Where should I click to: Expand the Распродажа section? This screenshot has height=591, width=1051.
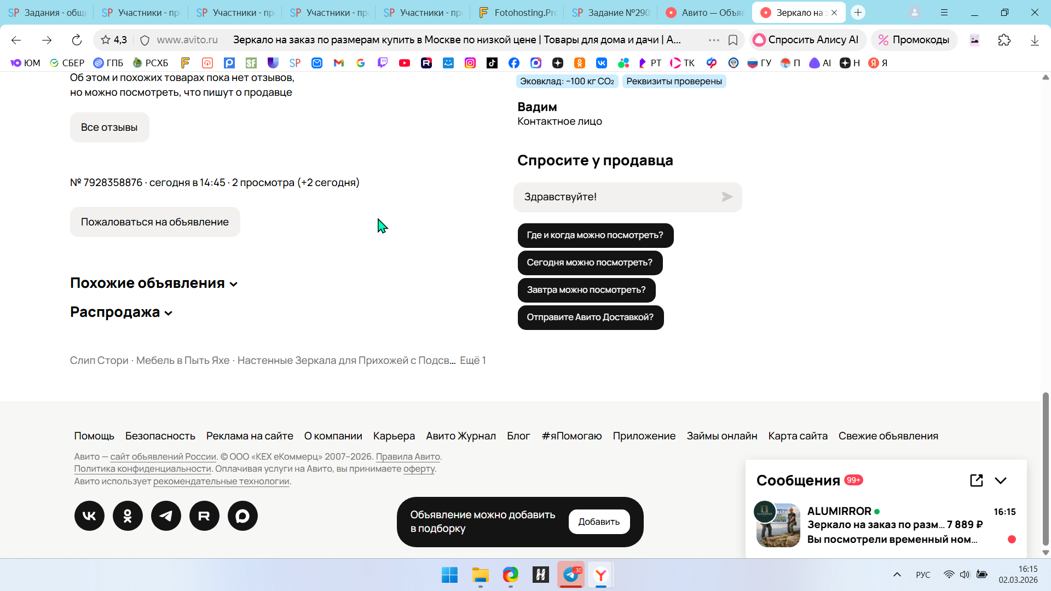point(122,312)
